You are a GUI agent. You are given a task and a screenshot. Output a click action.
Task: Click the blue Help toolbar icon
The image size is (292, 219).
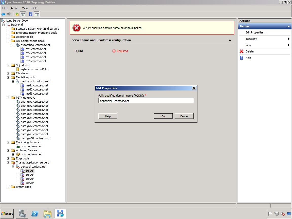coord(30,14)
